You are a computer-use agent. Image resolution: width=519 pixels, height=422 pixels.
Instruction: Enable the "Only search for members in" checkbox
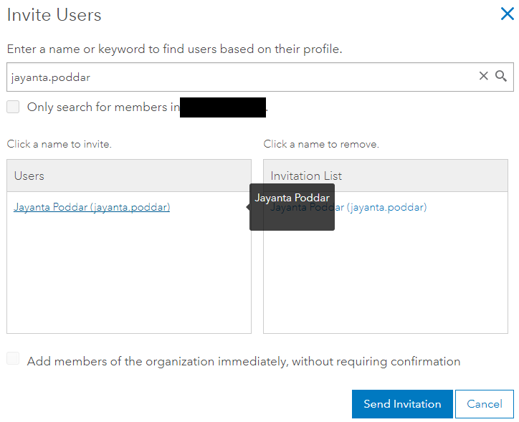13,107
